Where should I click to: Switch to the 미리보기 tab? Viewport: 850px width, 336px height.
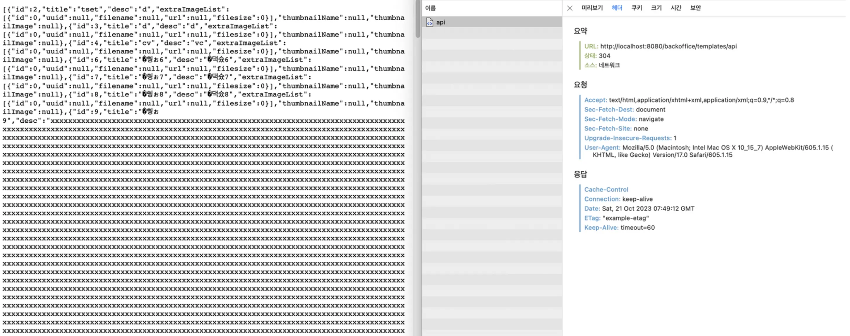tap(592, 8)
